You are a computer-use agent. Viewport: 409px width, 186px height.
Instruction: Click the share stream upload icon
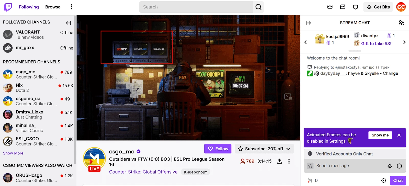click(279, 161)
